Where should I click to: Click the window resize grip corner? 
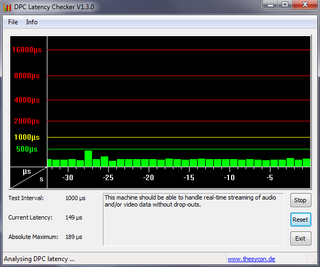(314, 261)
